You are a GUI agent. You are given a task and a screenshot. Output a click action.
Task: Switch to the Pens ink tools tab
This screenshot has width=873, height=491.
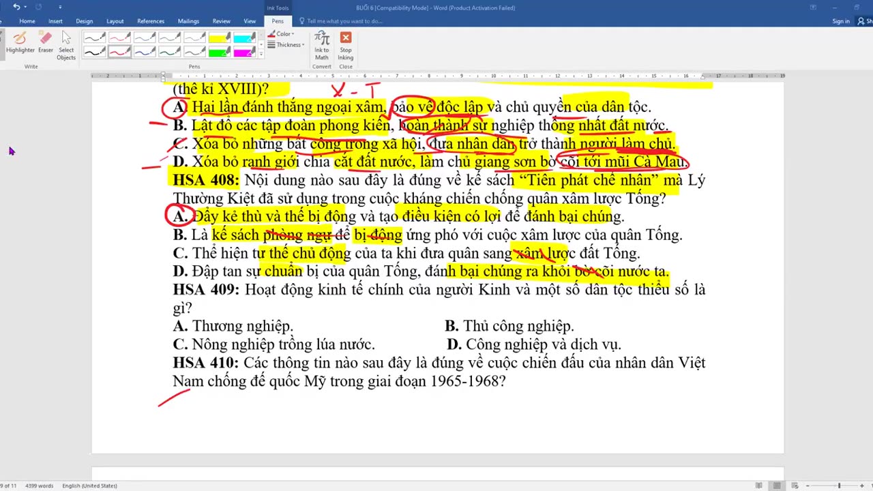(278, 21)
